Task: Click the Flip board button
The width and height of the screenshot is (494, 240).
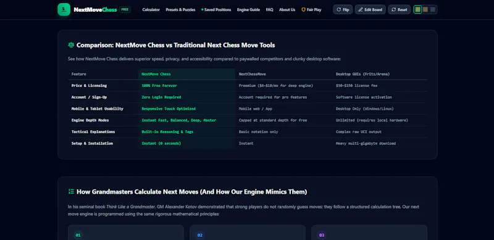Action: 343,9
